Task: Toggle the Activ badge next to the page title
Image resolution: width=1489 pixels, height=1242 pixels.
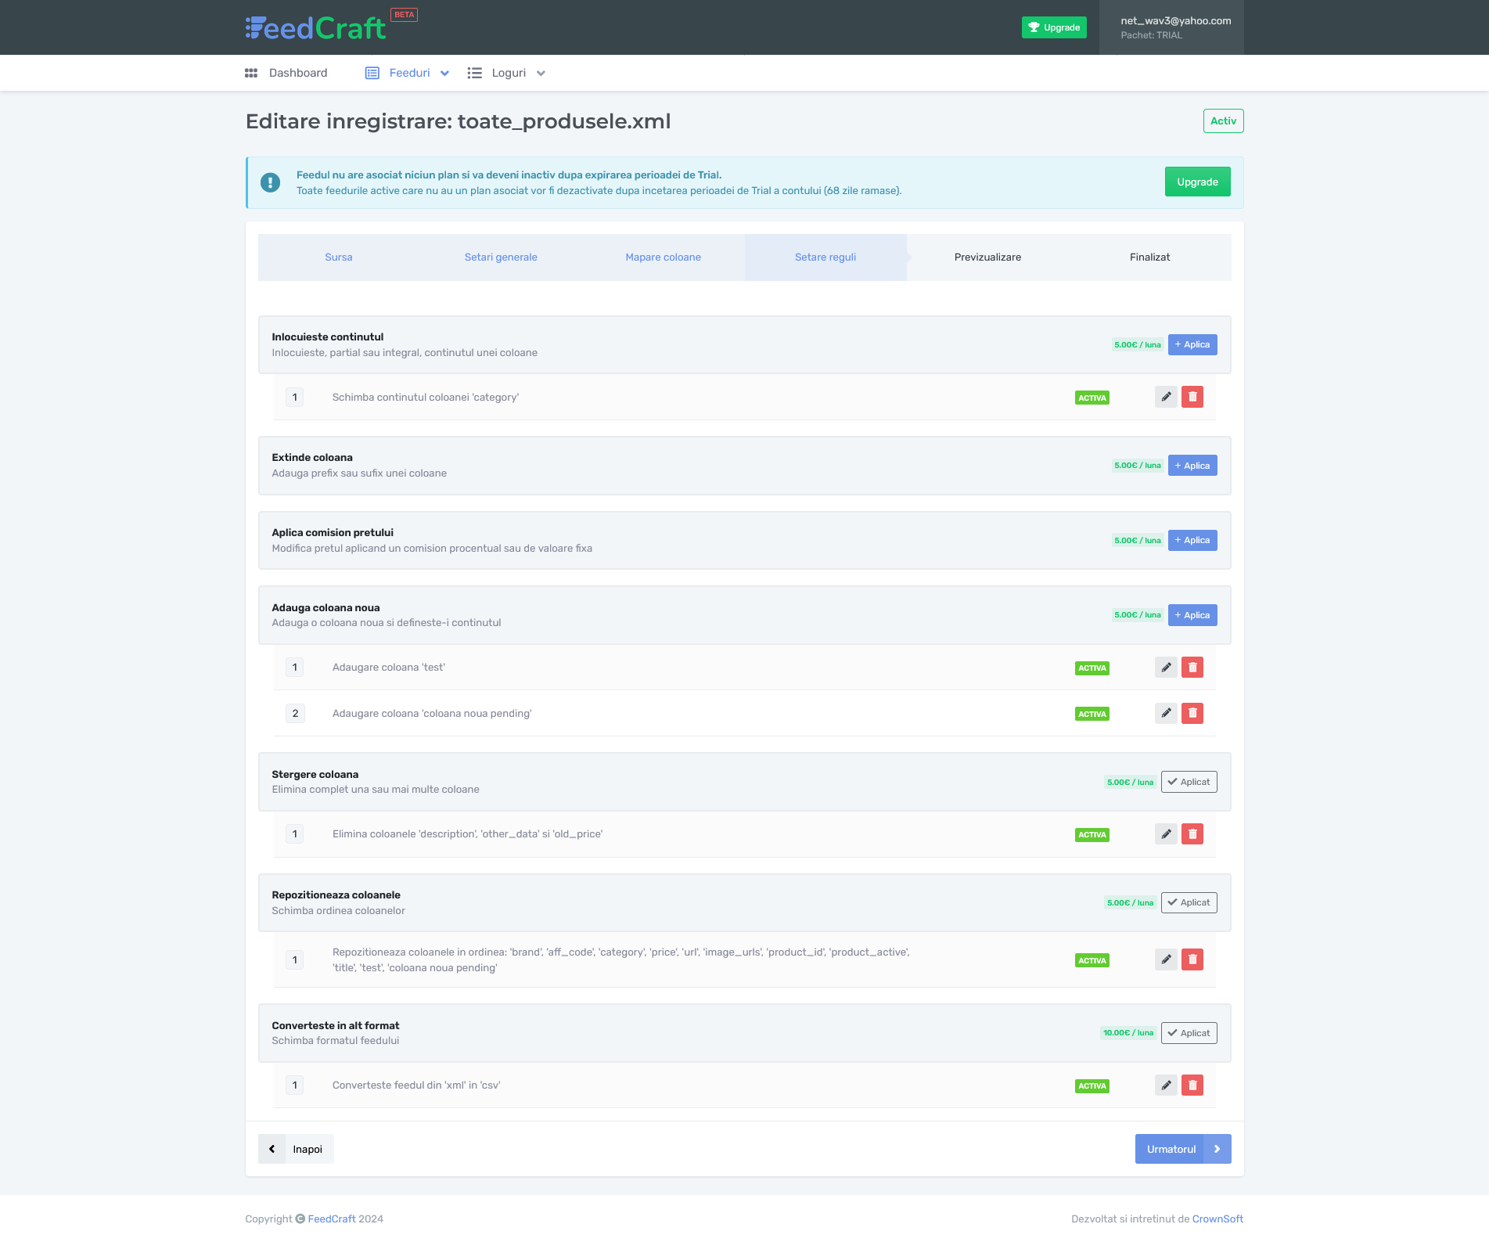Action: tap(1222, 121)
